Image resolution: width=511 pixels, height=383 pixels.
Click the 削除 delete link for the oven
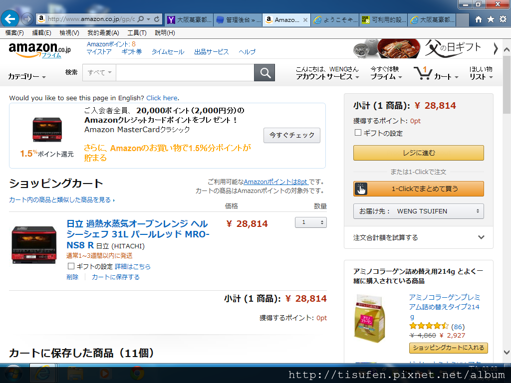[x=72, y=277]
